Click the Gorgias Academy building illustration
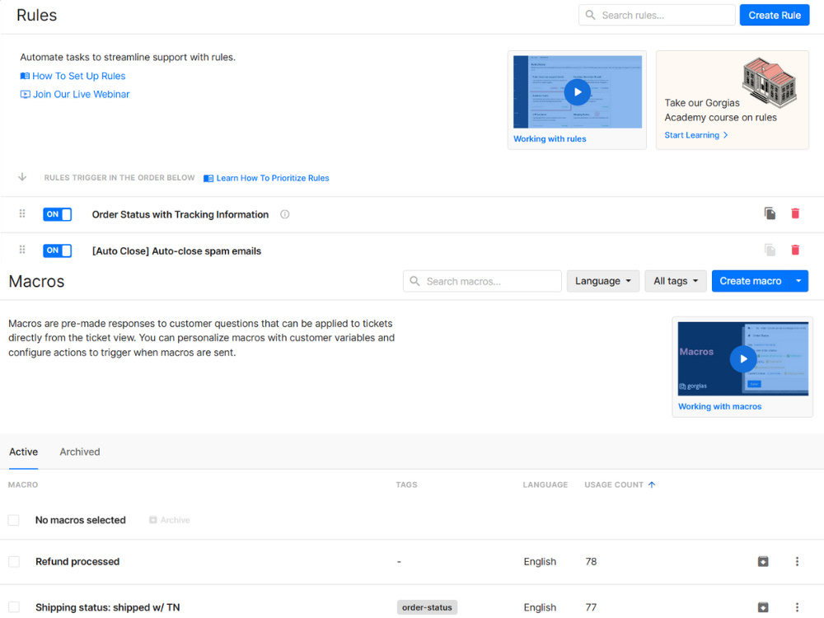Image resolution: width=824 pixels, height=618 pixels. click(x=770, y=81)
